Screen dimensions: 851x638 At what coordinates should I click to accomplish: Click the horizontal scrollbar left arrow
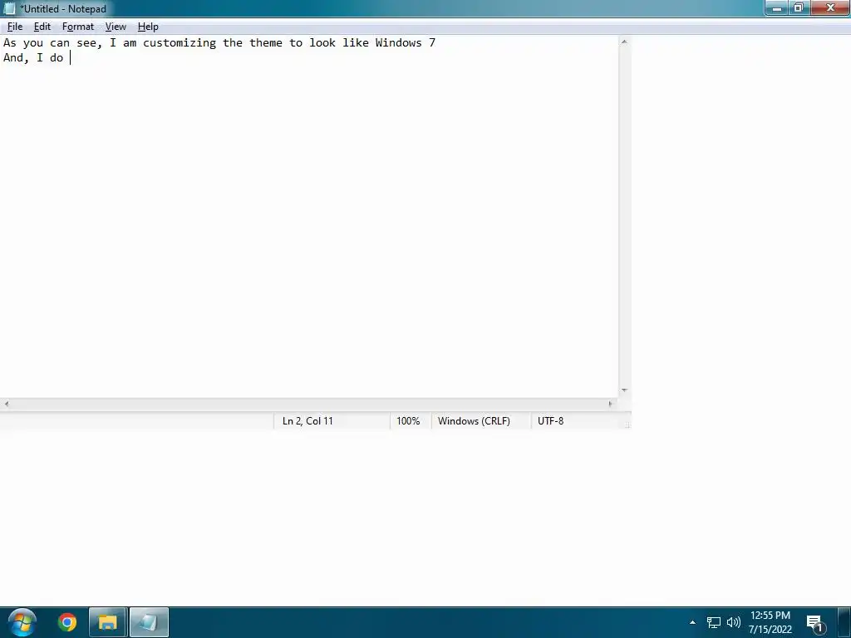7,404
